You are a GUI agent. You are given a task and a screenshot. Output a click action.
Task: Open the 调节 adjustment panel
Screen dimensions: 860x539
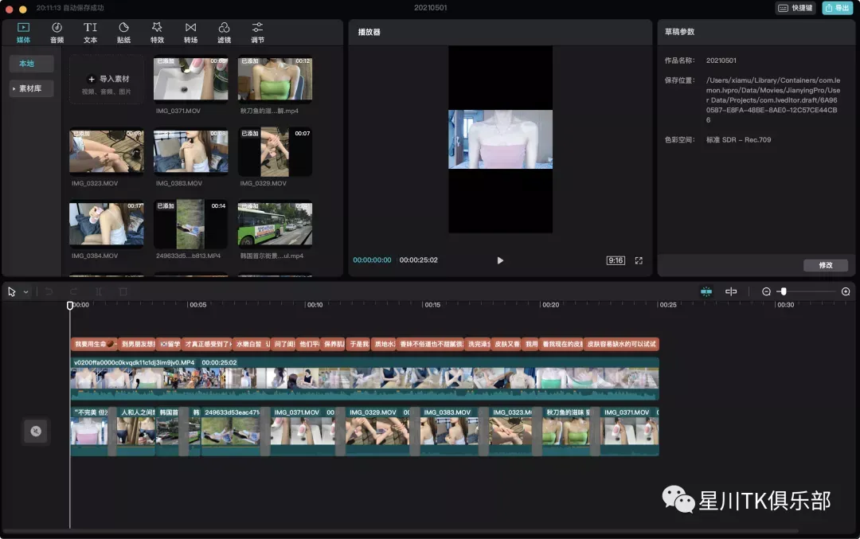tap(257, 33)
